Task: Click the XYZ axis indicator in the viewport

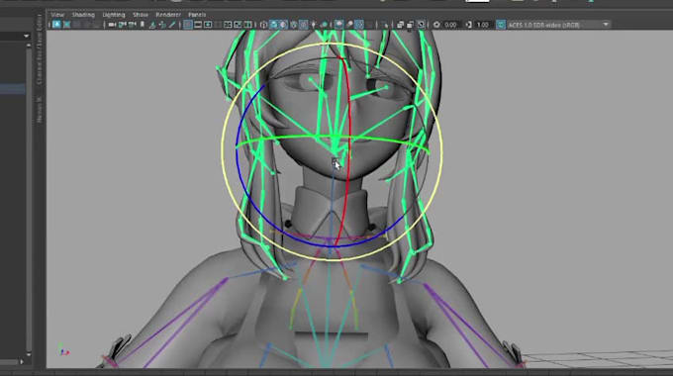Action: pos(63,349)
